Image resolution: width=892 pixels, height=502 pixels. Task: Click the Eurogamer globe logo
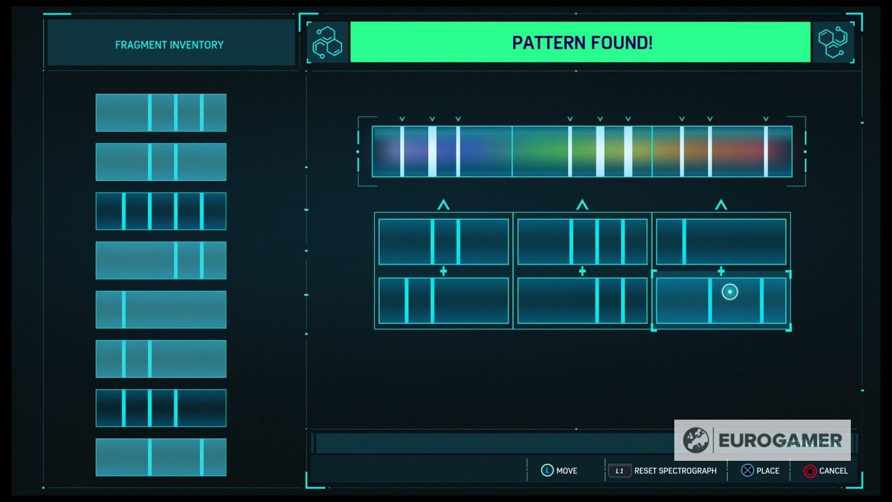[696, 440]
